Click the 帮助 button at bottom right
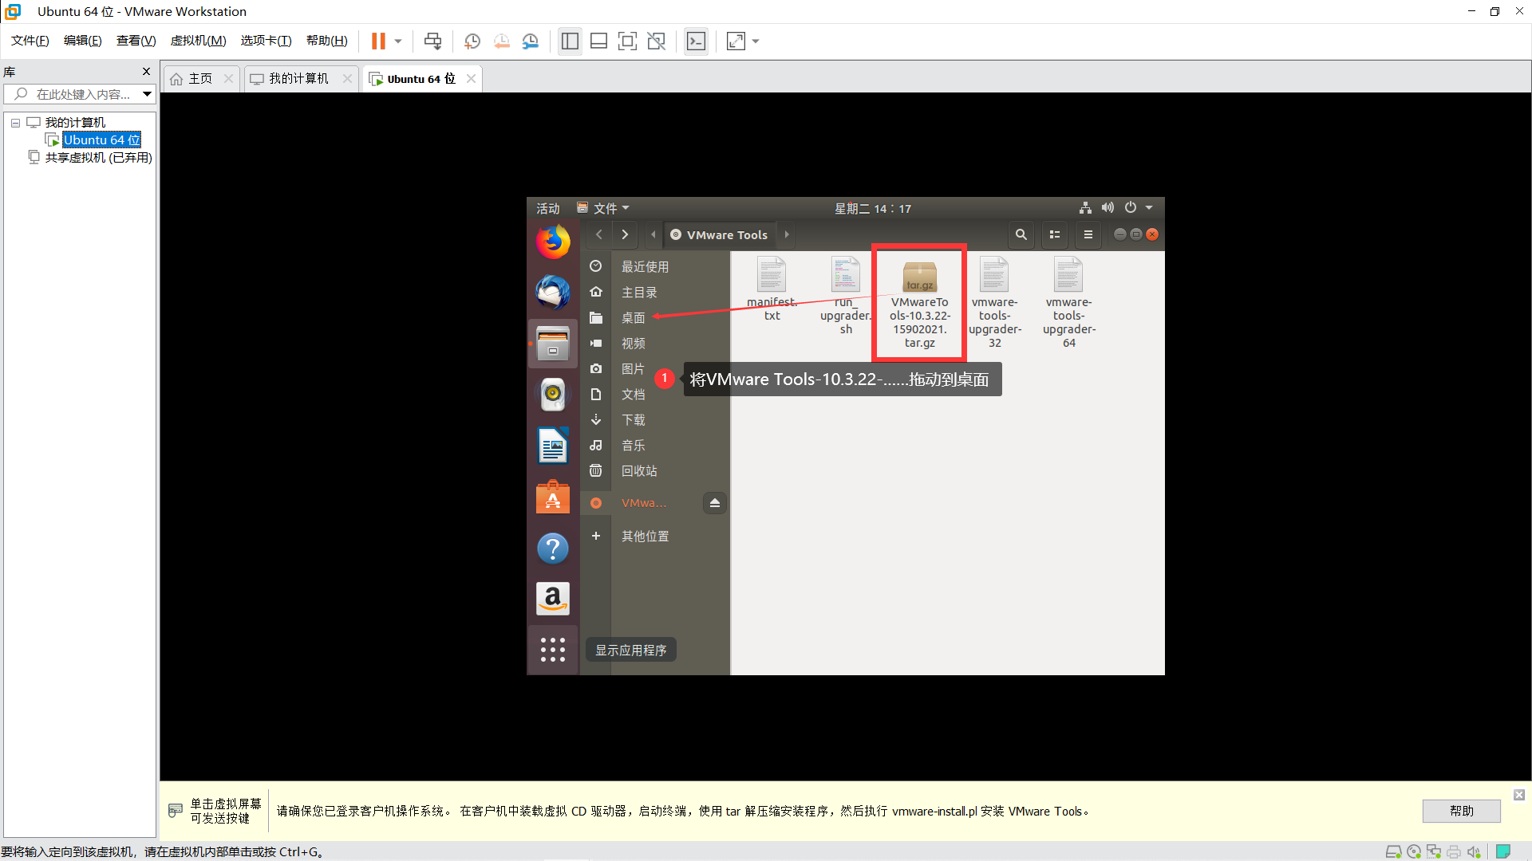1532x861 pixels. click(x=1460, y=811)
